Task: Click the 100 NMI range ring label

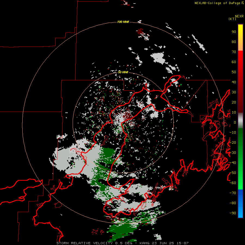Action: coord(123,22)
